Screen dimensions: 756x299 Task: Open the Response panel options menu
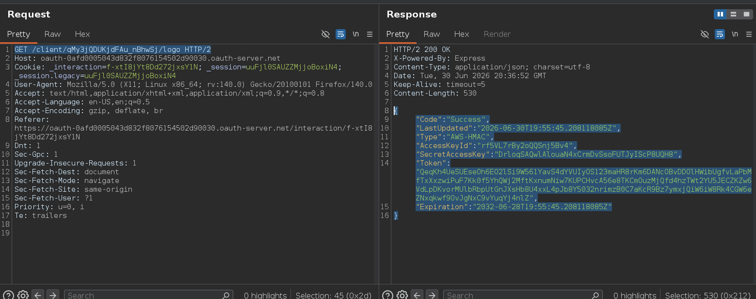point(749,34)
